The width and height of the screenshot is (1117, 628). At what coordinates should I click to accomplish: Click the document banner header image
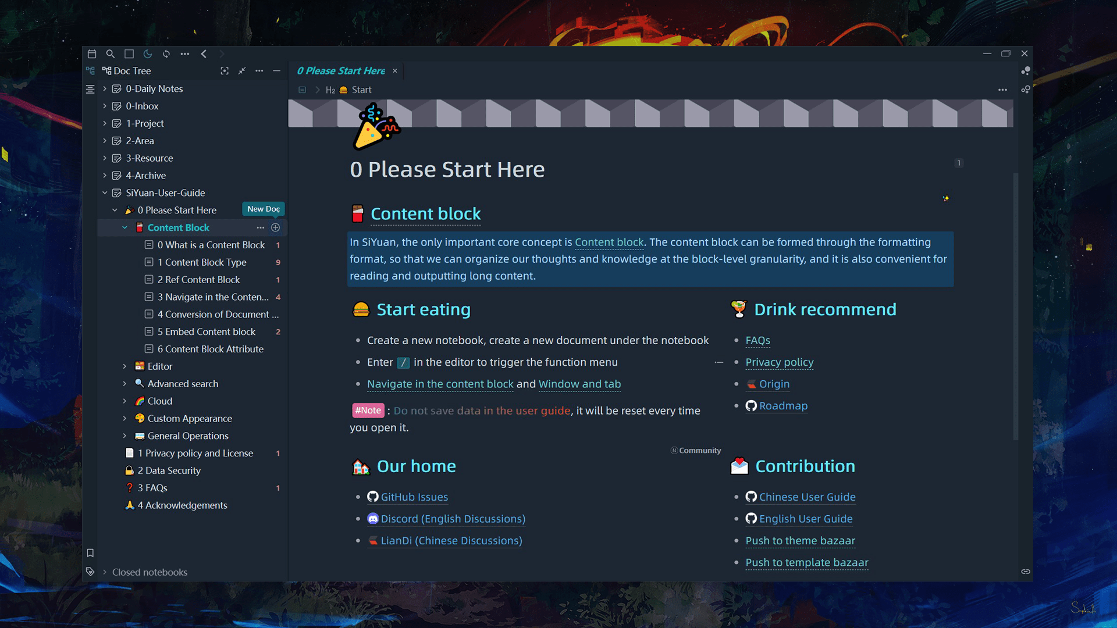[x=650, y=113]
